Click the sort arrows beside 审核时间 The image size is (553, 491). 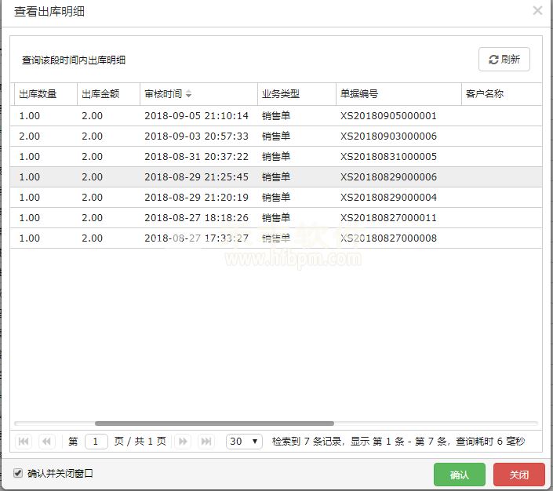189,94
